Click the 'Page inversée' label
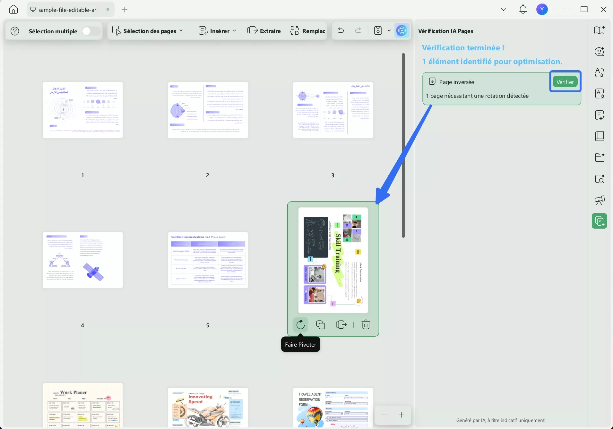This screenshot has width=613, height=429. point(457,82)
